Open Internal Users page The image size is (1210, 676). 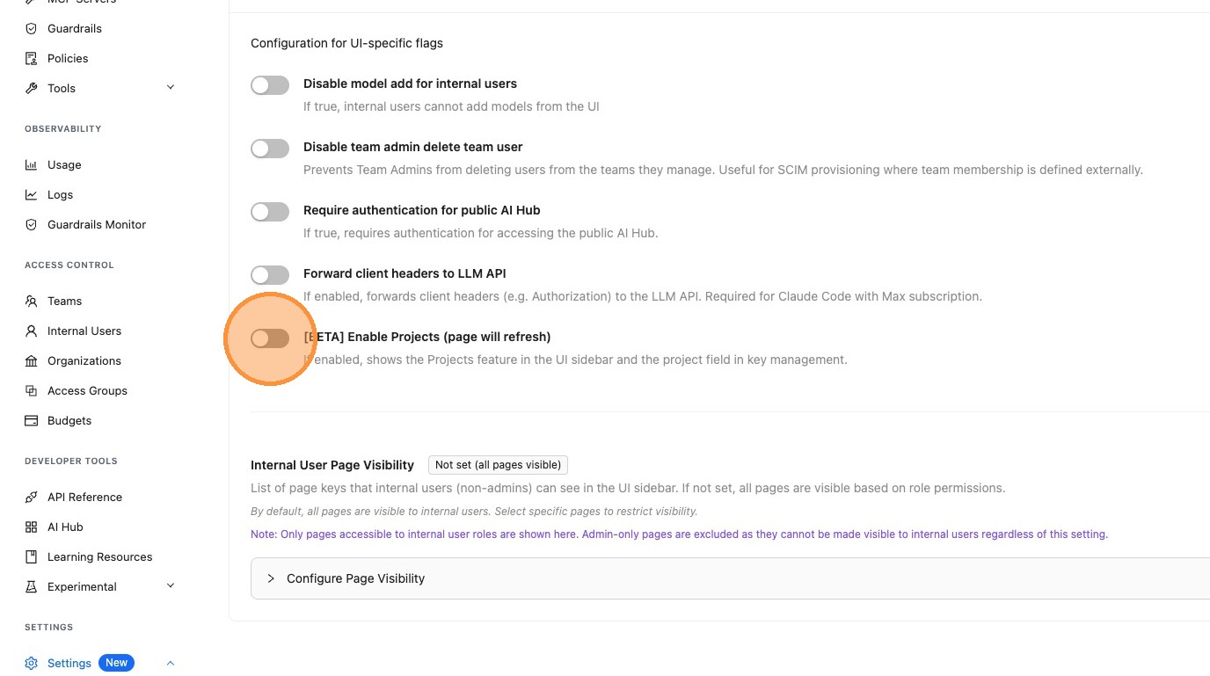pos(84,331)
